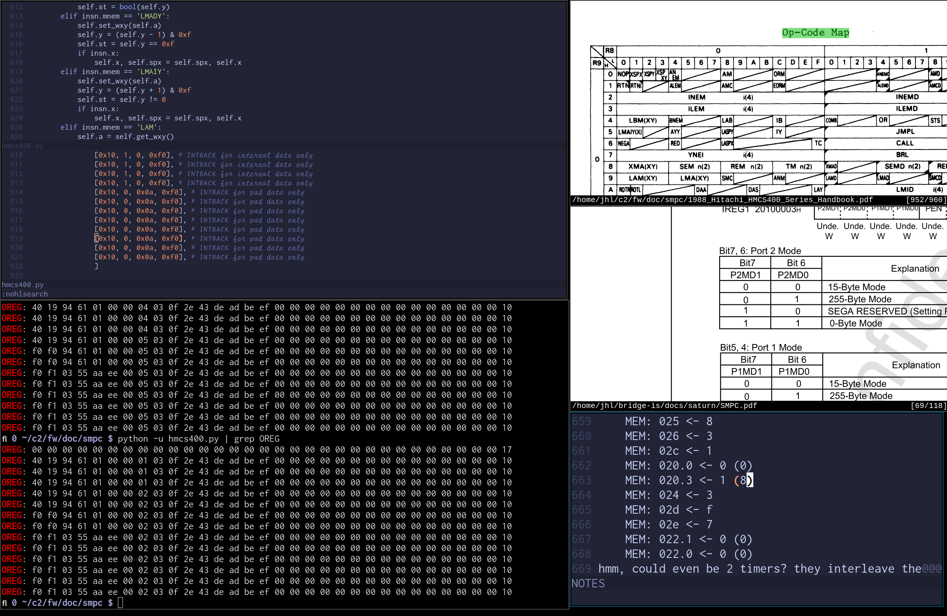Click line 626 self.a = self.get_wxy()
Viewport: 947px width, 616px height.
pos(125,136)
